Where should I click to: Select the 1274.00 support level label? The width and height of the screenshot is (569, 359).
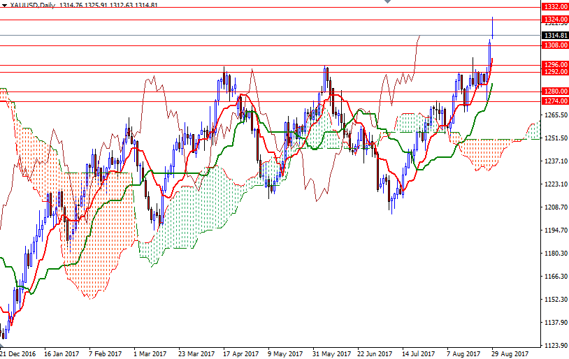tap(554, 101)
